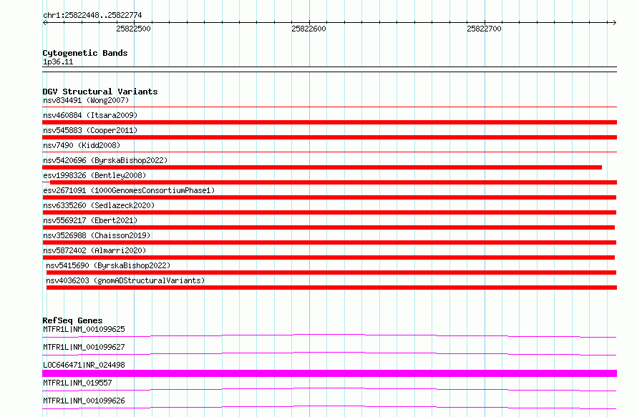
Task: Click the red bar under nsv3526988
Action: (x=329, y=242)
